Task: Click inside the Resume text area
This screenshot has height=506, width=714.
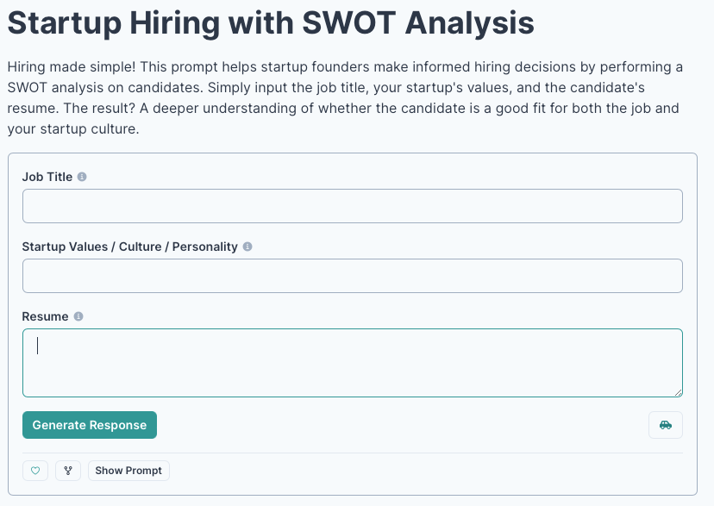Action: pos(352,363)
